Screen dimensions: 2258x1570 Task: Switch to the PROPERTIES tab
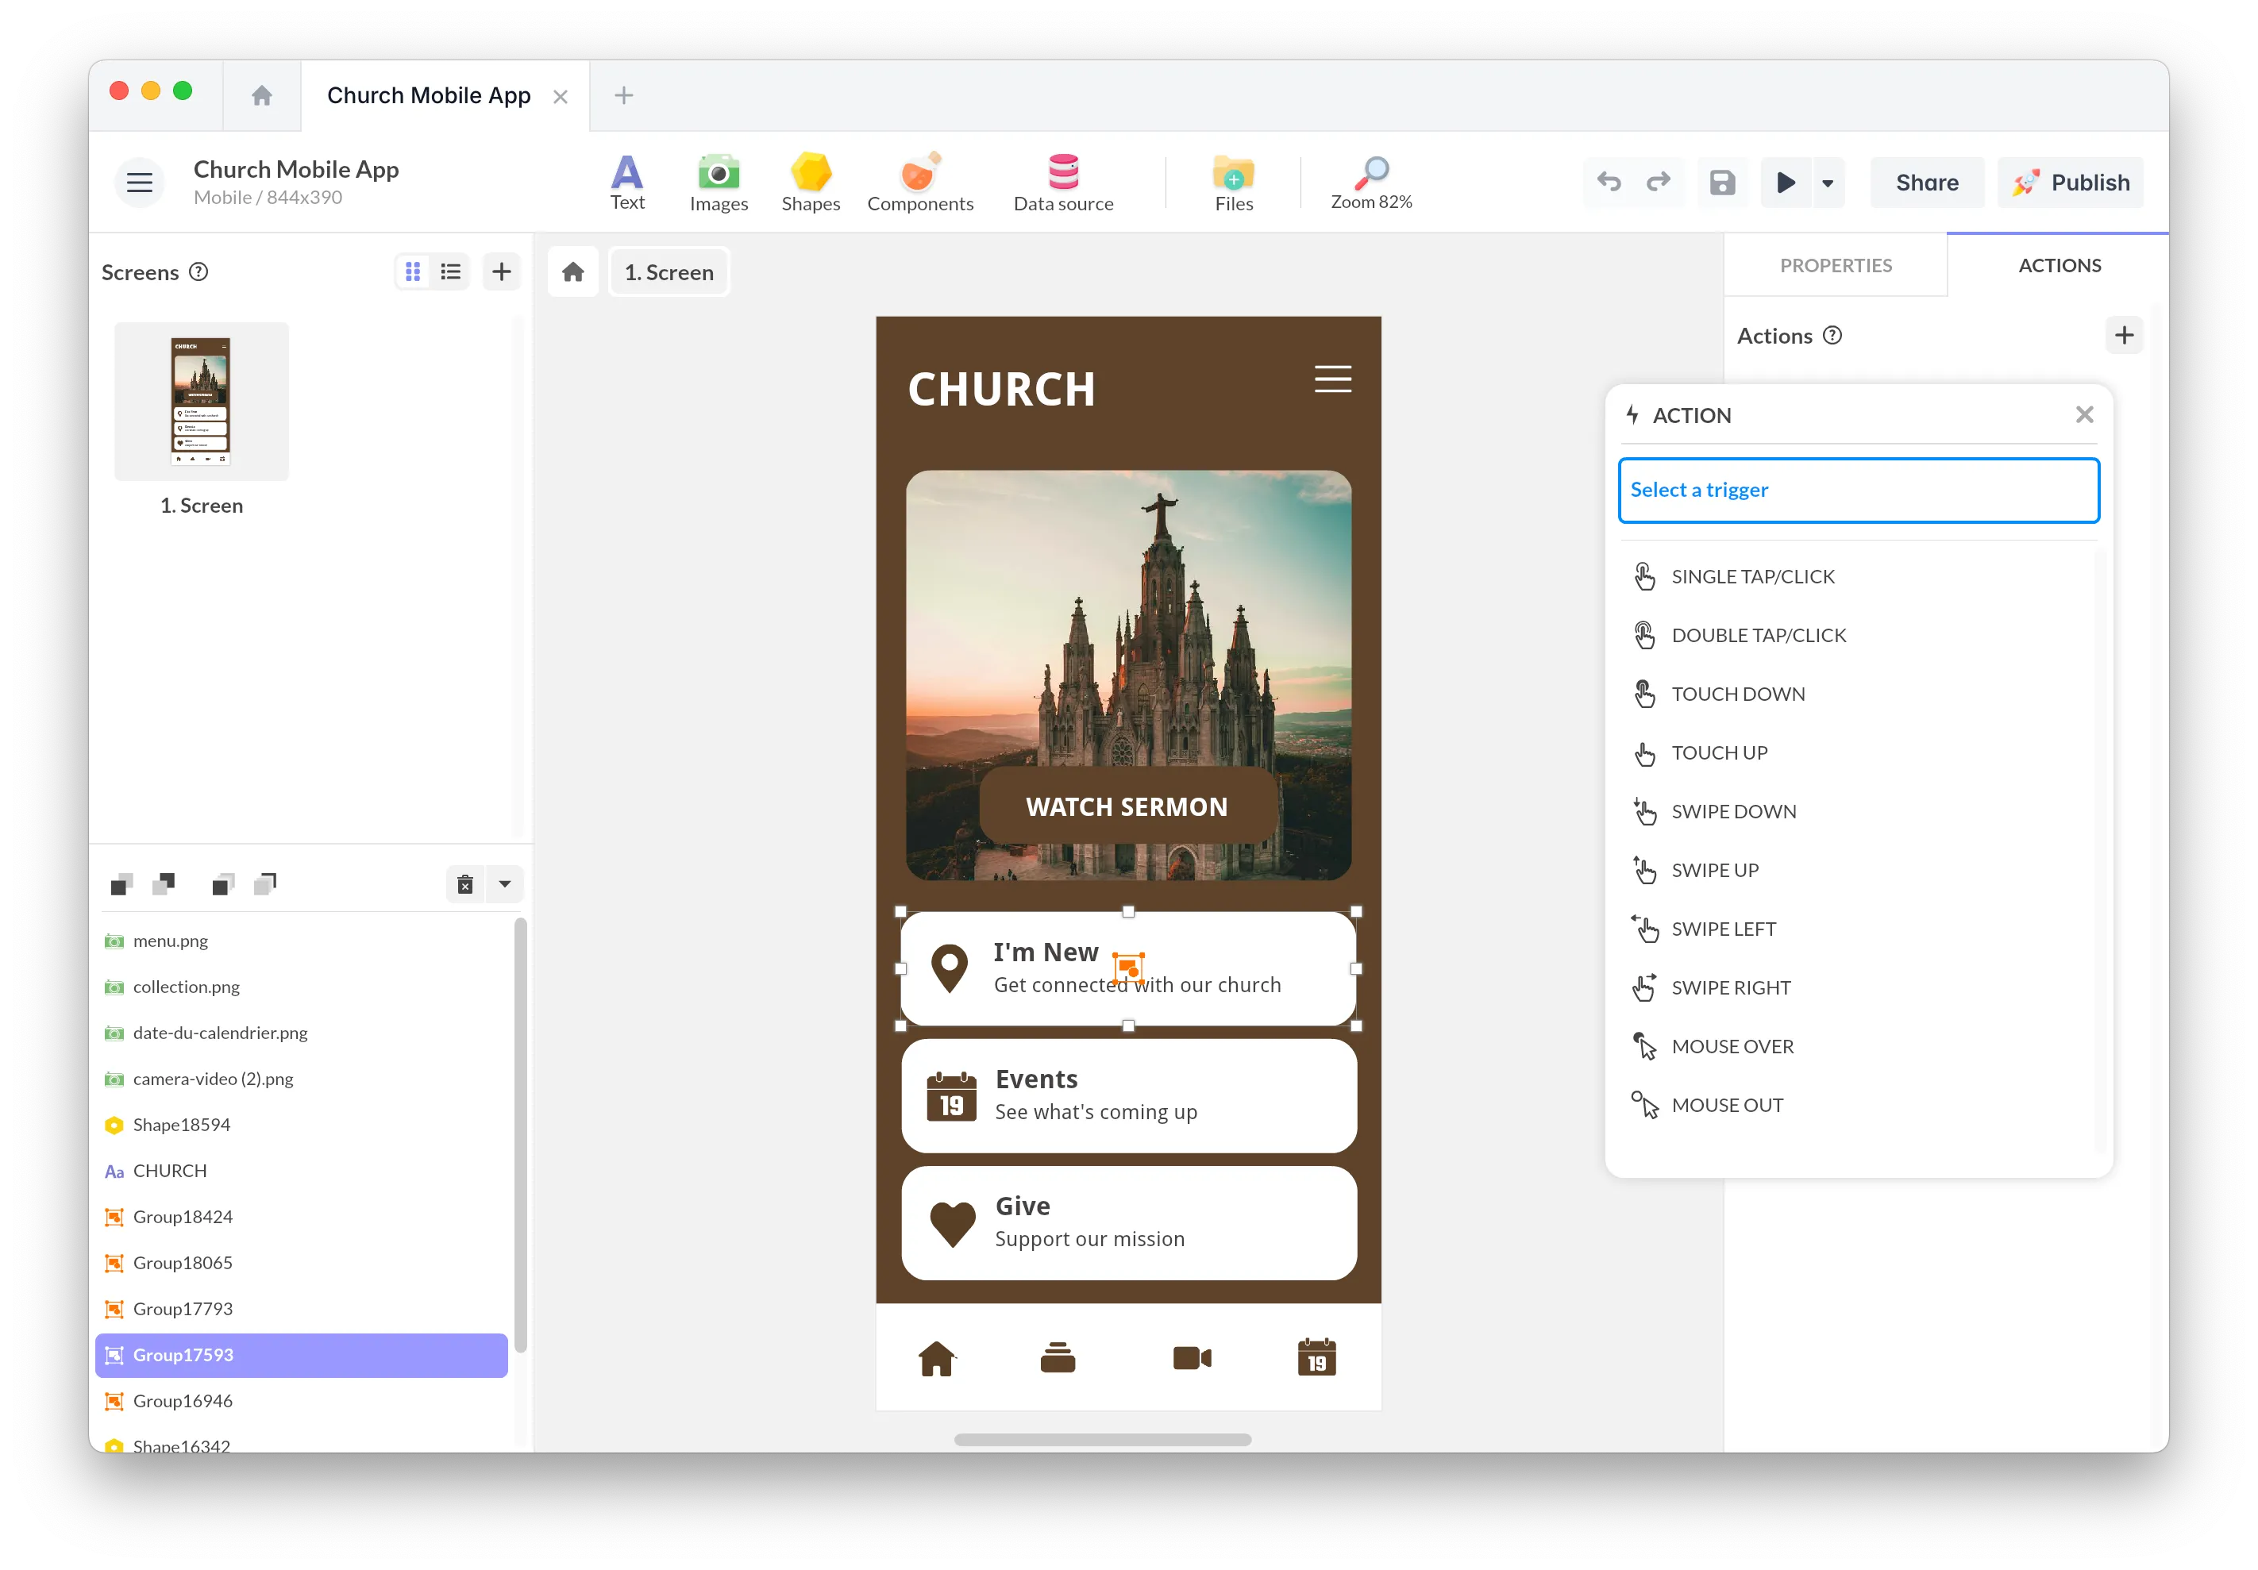(x=1835, y=265)
